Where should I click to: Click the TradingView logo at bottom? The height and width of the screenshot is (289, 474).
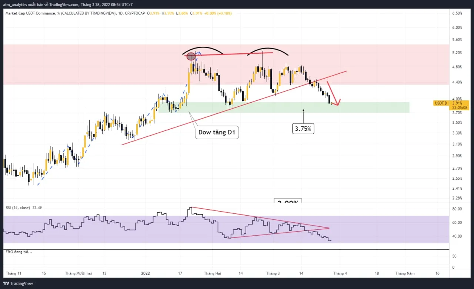(x=19, y=283)
